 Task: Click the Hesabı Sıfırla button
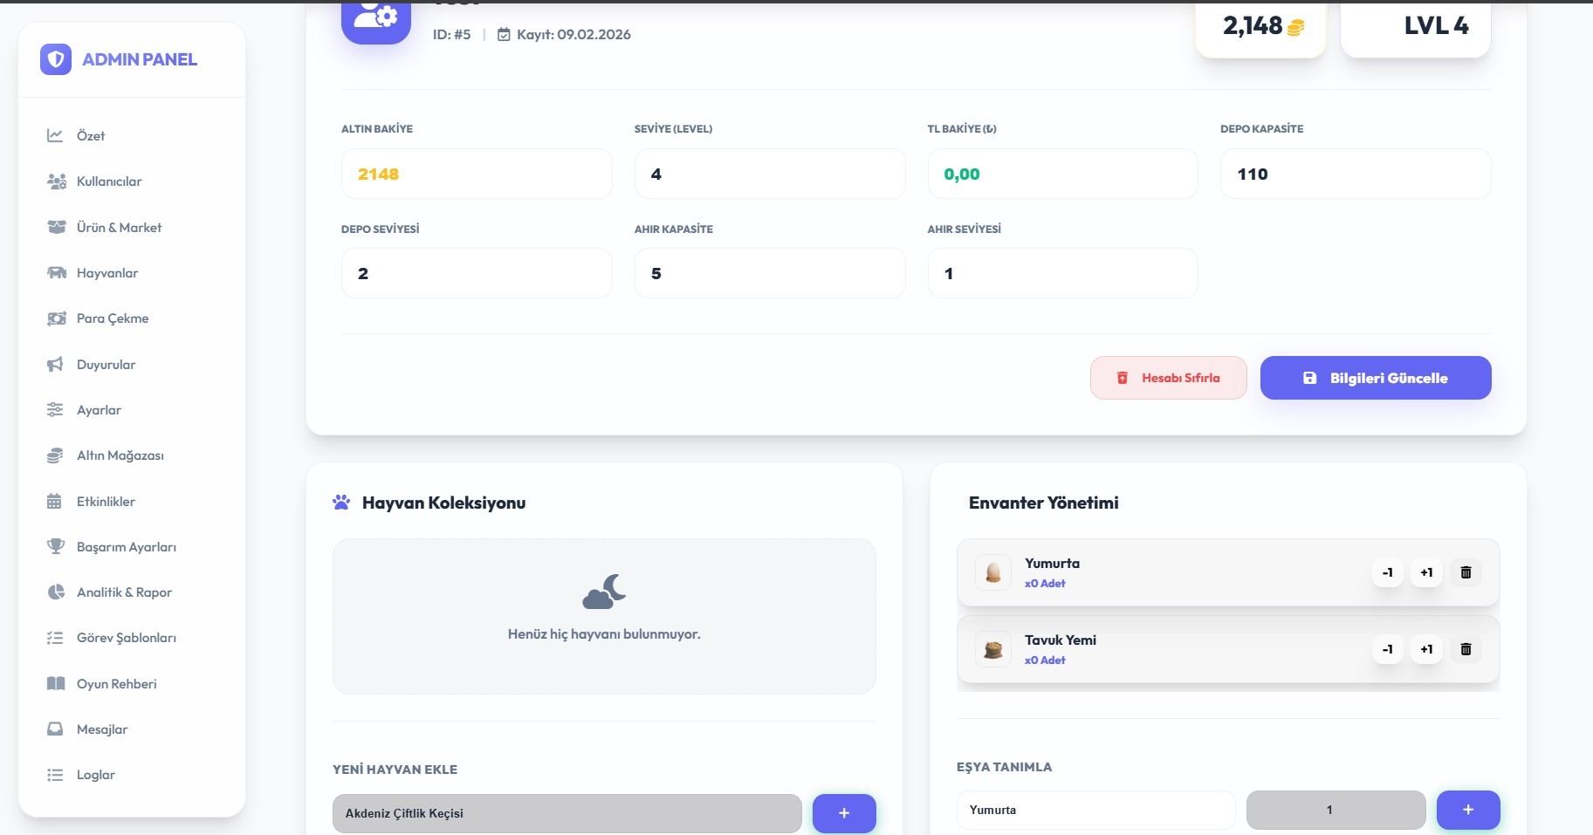click(1168, 378)
